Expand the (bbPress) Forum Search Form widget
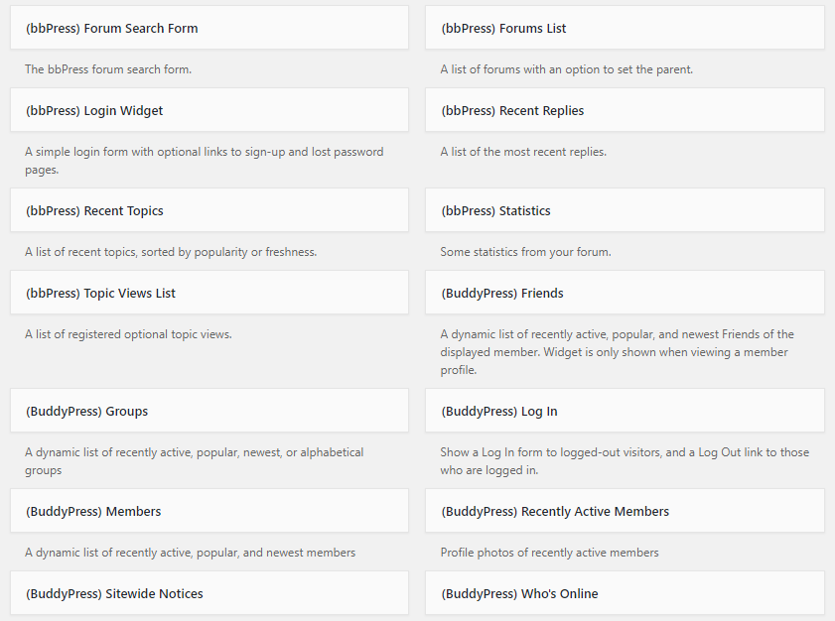 pos(209,28)
